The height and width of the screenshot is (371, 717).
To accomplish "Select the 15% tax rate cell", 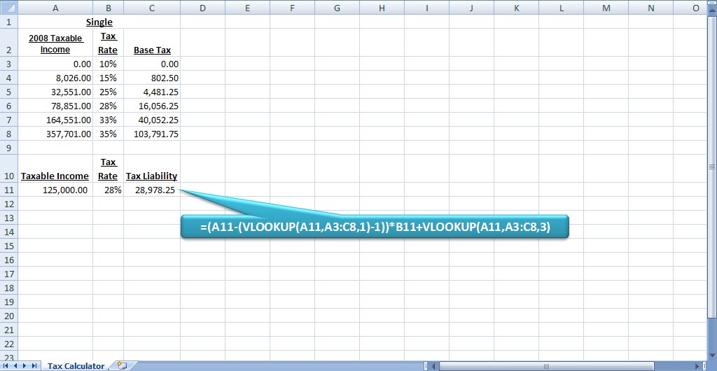I will (108, 78).
